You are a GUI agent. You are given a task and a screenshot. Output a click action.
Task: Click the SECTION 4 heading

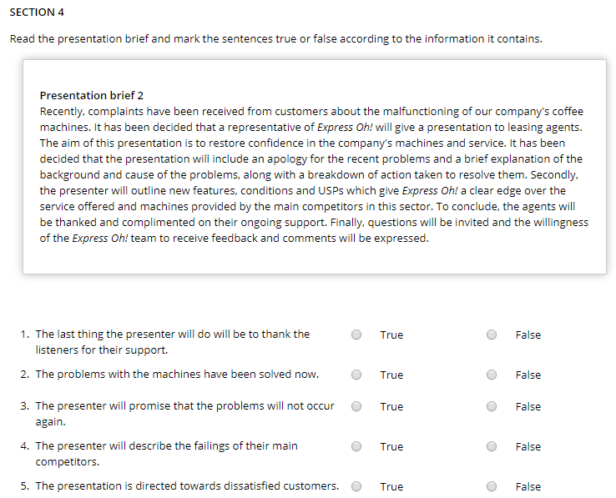(37, 12)
